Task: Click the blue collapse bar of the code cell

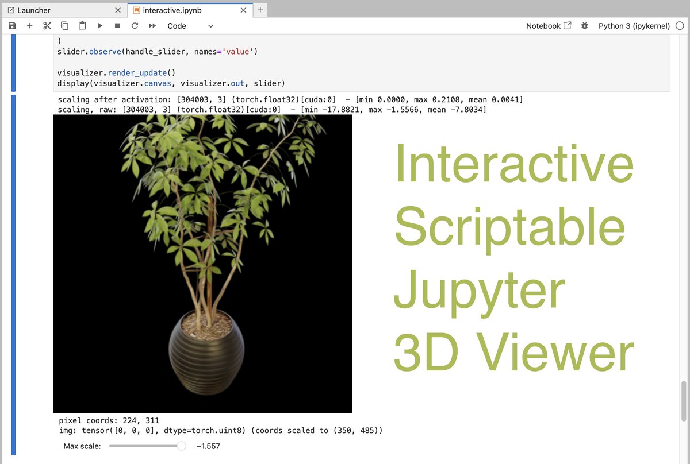Action: click(x=14, y=63)
